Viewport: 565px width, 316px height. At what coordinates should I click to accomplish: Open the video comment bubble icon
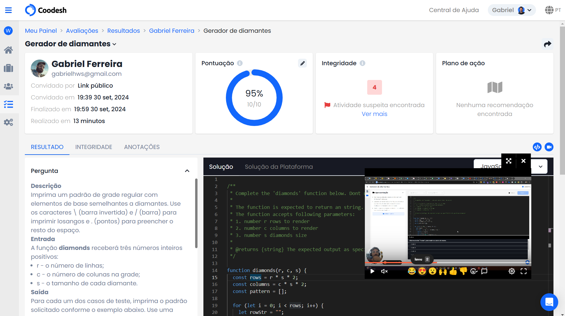[x=484, y=271]
